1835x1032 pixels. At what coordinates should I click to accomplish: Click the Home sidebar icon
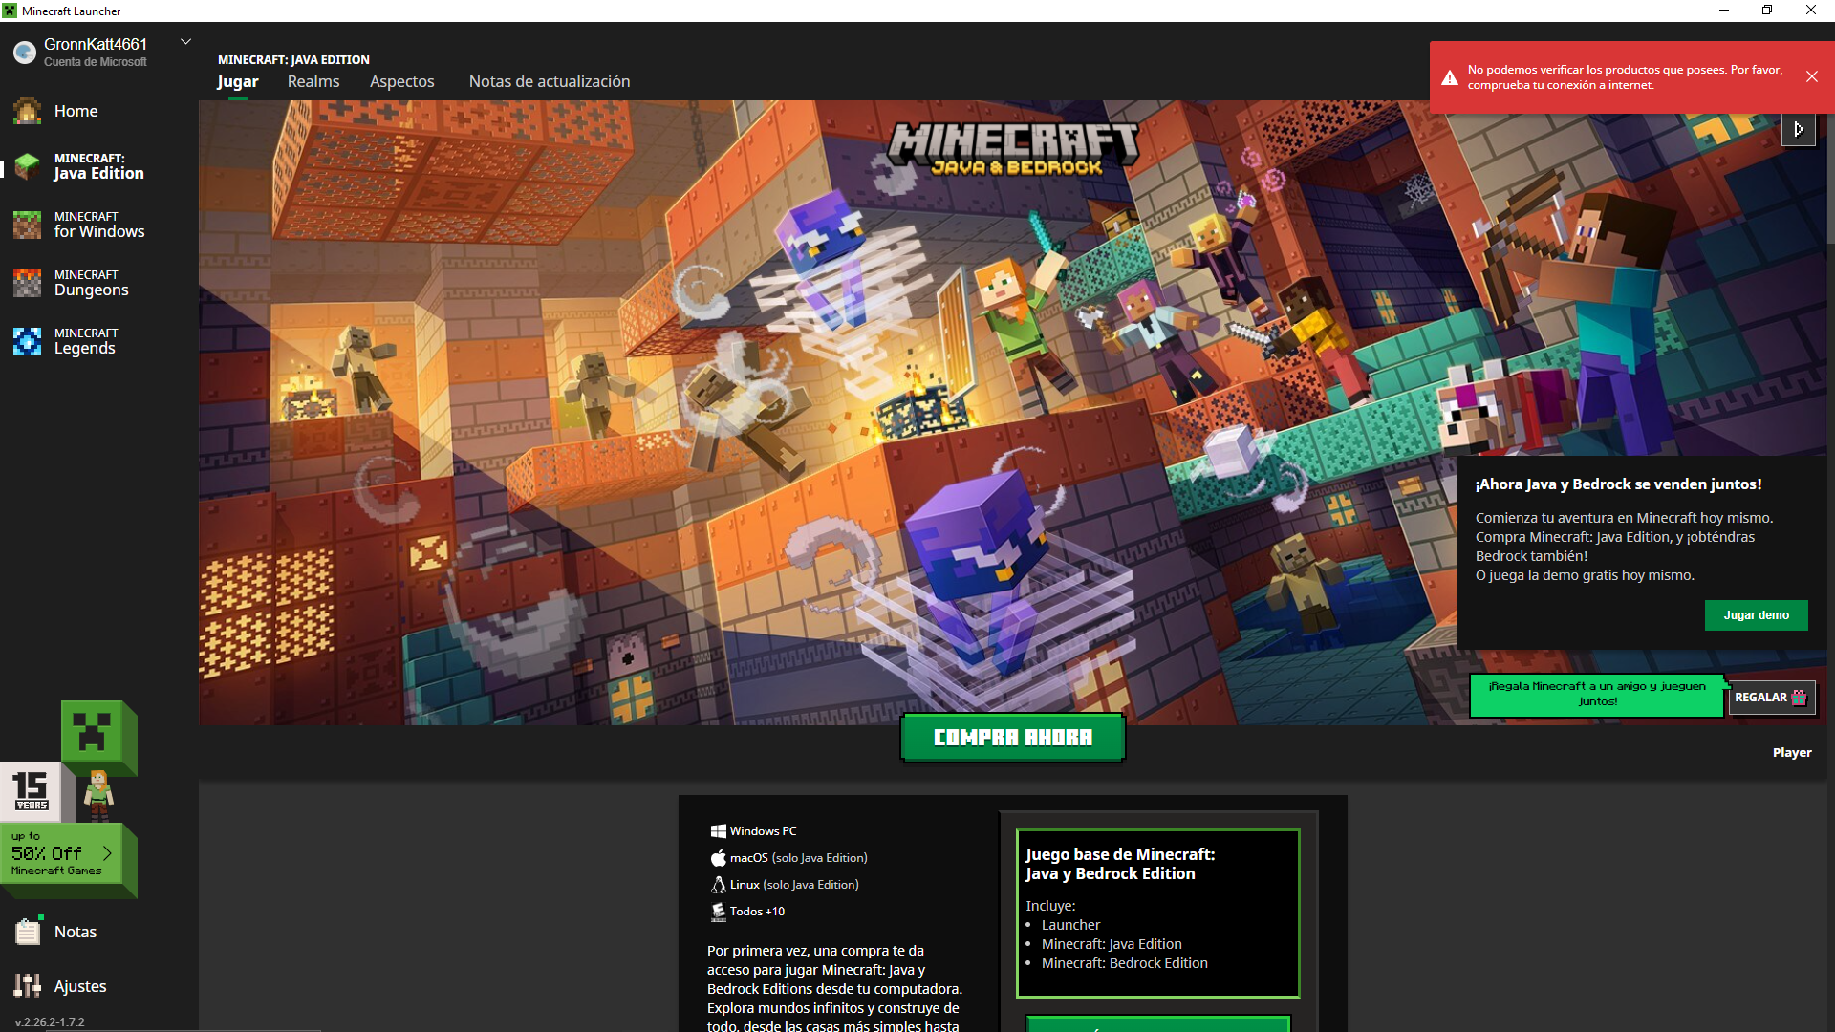pos(27,111)
